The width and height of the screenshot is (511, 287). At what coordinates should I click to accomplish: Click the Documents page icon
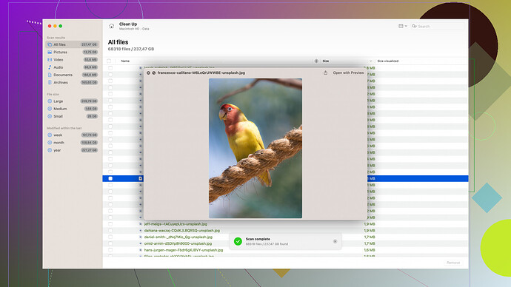coord(50,75)
